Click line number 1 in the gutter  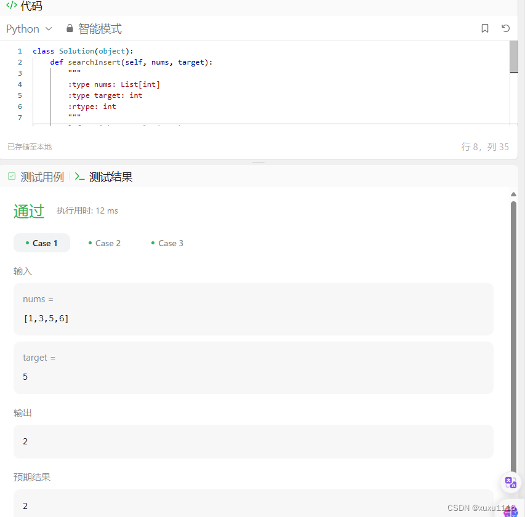tap(20, 51)
